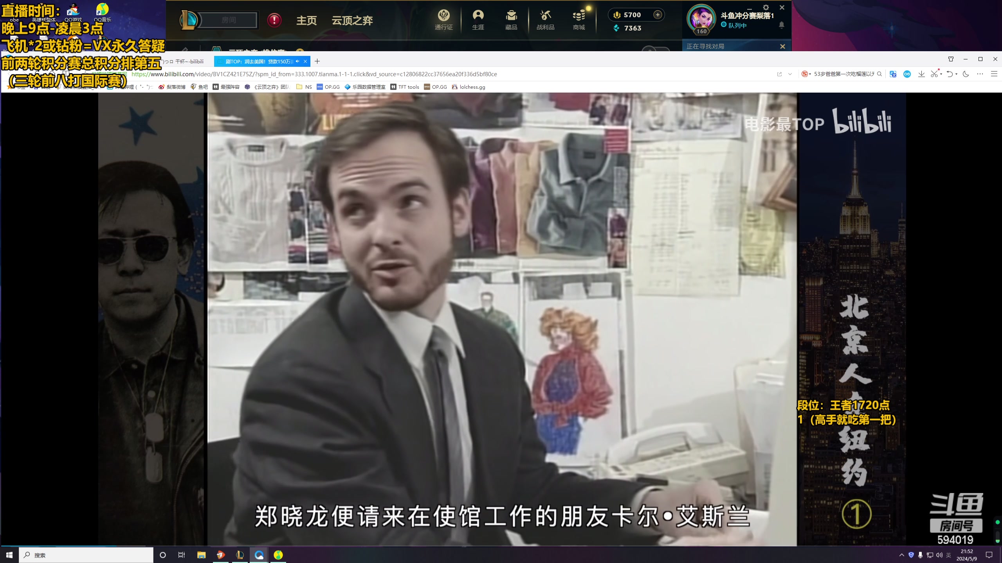Click the blue infinity extension icon

pyautogui.click(x=907, y=74)
